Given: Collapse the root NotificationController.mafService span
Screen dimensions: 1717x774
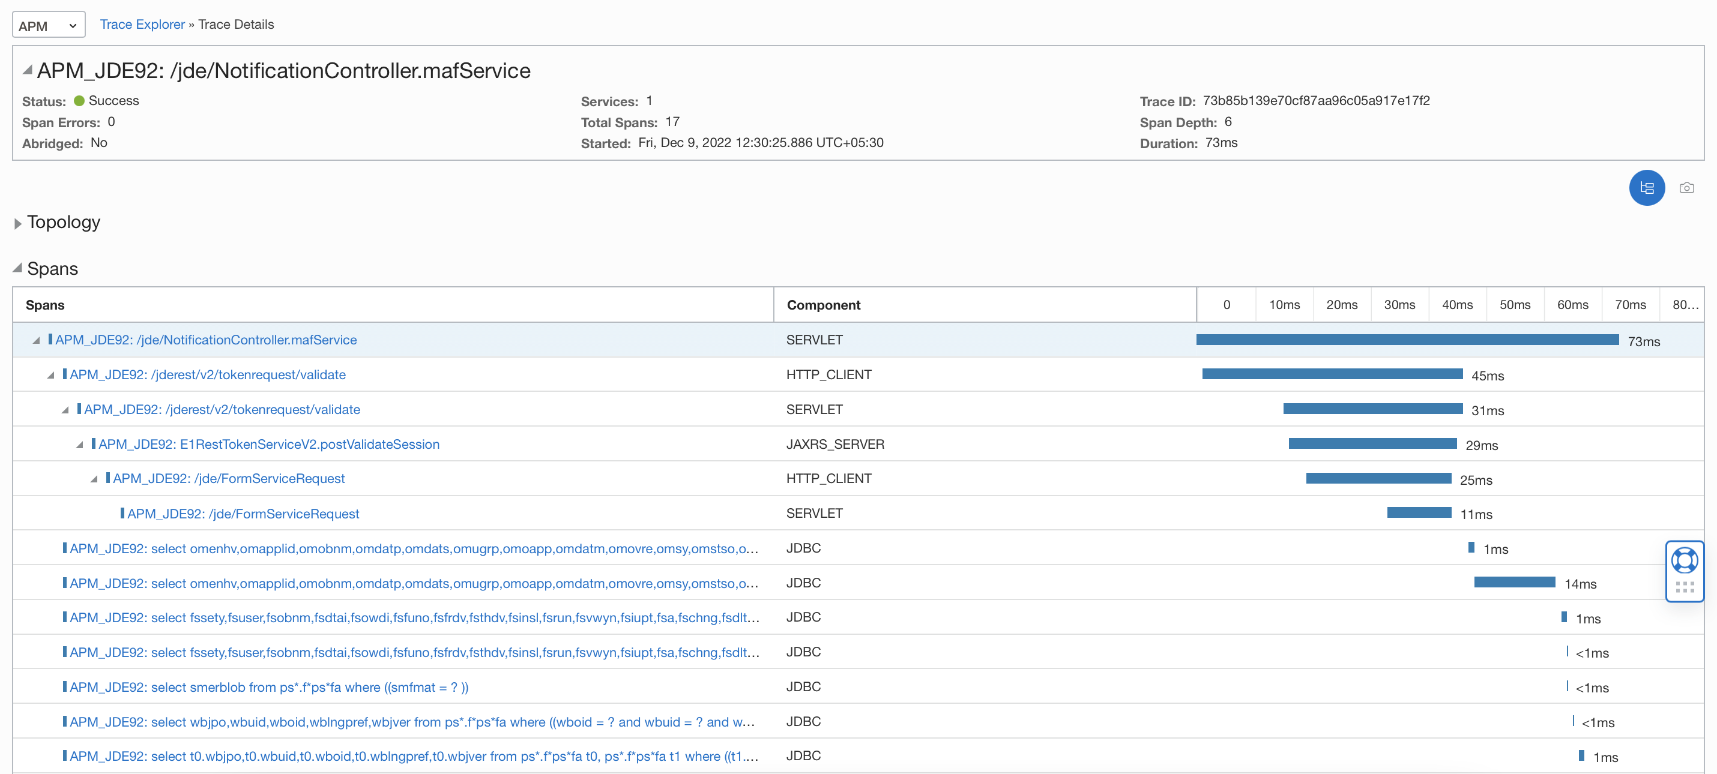Looking at the screenshot, I should tap(37, 340).
